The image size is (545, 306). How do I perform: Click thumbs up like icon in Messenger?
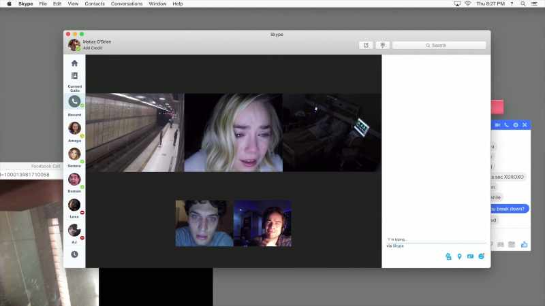point(524,245)
